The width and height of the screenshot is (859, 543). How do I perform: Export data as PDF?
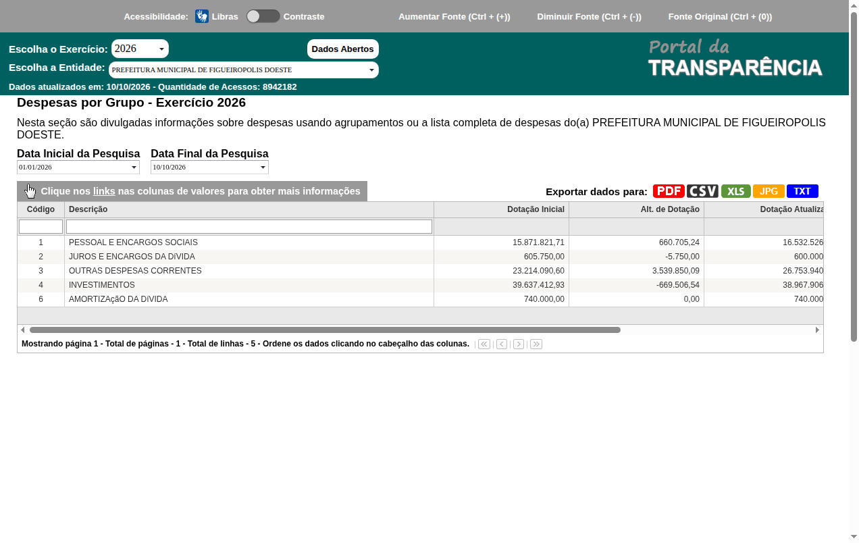(669, 191)
